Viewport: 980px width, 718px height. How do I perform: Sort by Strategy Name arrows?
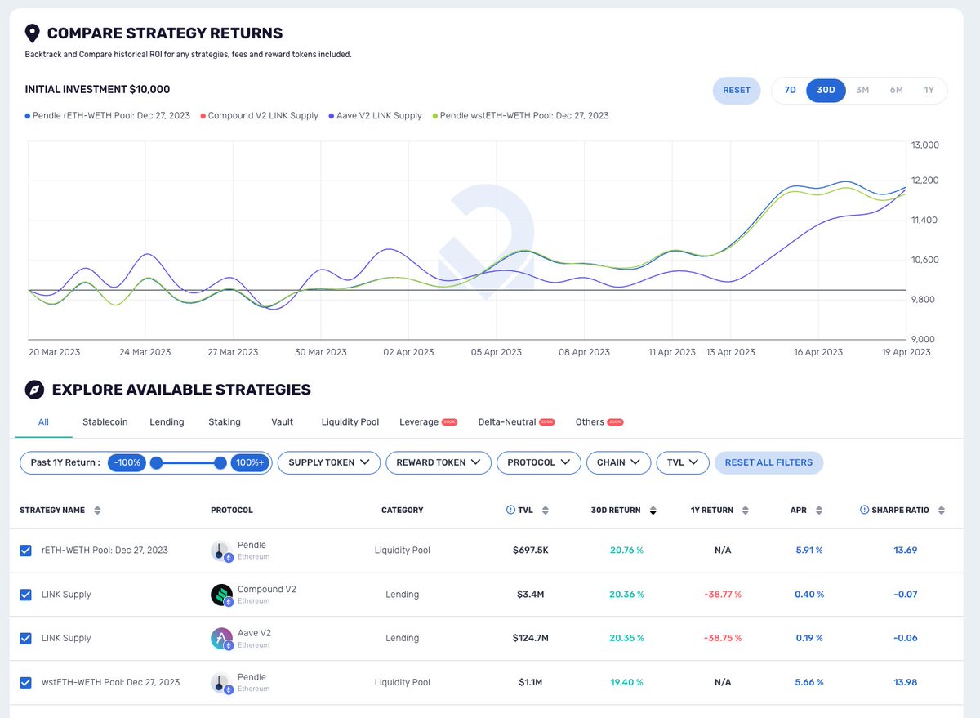[97, 511]
